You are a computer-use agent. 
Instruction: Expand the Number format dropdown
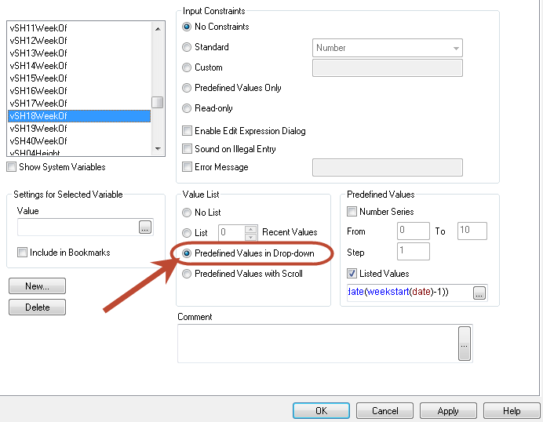[x=456, y=48]
